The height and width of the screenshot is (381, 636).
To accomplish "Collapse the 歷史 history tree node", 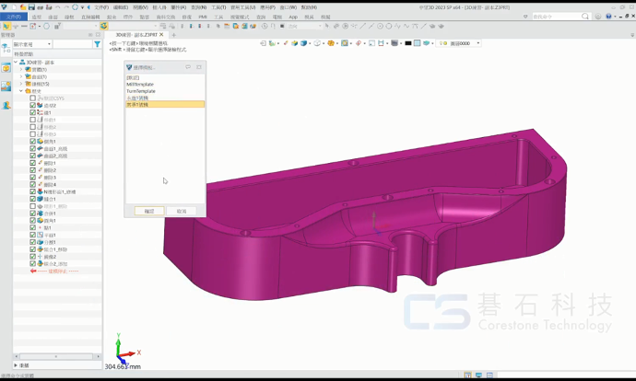I will [x=21, y=91].
